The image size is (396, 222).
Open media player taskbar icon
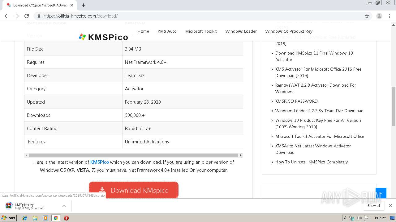point(45,218)
